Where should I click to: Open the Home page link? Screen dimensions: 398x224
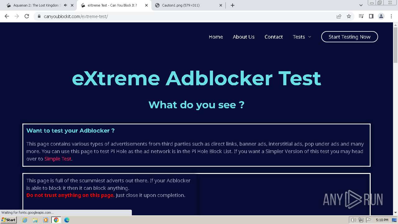tap(216, 37)
